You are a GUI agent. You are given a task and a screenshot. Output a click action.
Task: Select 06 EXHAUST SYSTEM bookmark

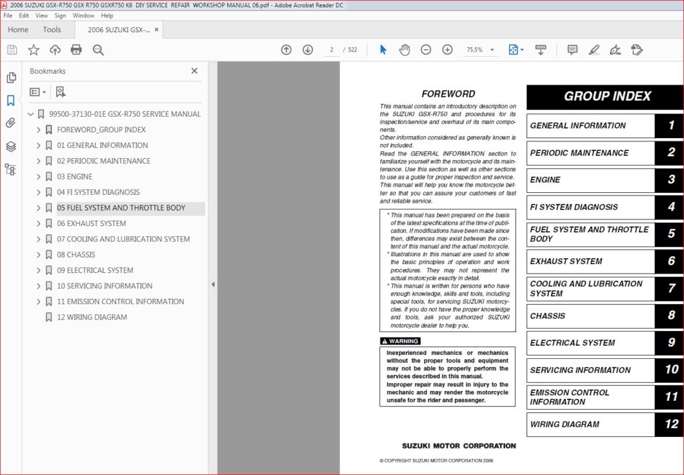point(91,223)
